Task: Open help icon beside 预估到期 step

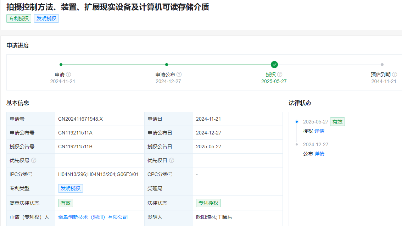Action: pyautogui.click(x=395, y=75)
